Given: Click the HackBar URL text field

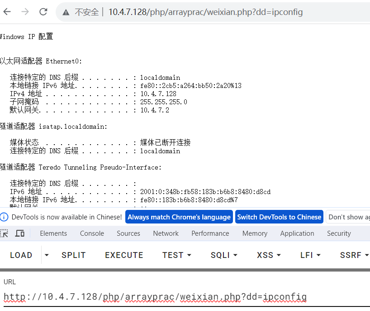Looking at the screenshot, I should tap(185, 297).
